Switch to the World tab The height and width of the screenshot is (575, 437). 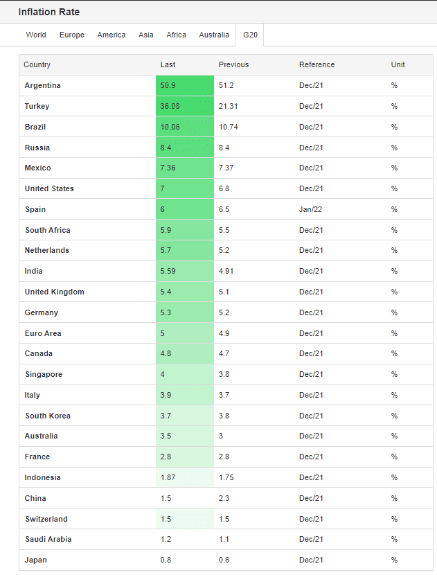(36, 35)
